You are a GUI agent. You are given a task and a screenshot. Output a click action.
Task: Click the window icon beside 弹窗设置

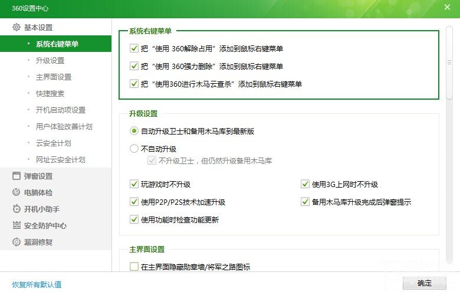click(17, 176)
